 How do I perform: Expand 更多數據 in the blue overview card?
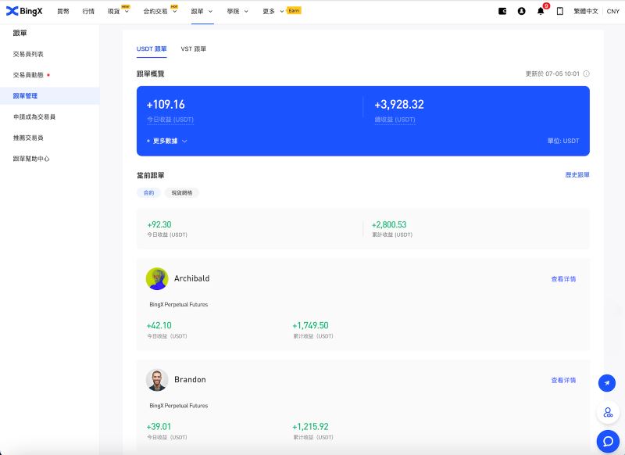tap(167, 141)
